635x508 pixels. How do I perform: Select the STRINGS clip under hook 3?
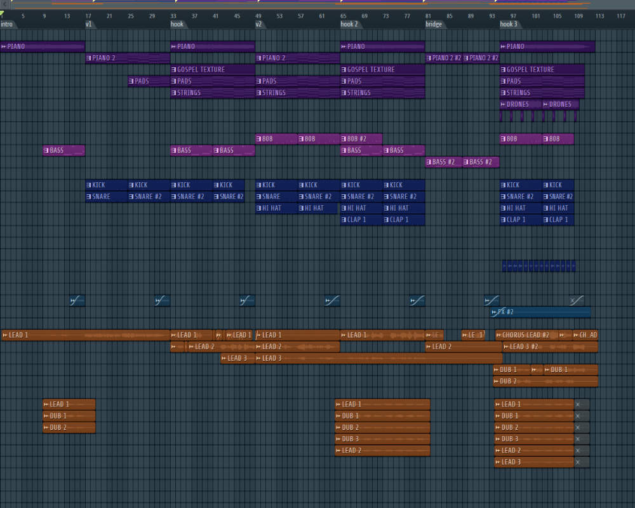[542, 93]
